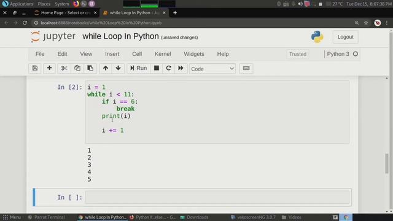Screen dimensions: 393x221
Task: Paste cells below icon
Action: click(x=90, y=68)
